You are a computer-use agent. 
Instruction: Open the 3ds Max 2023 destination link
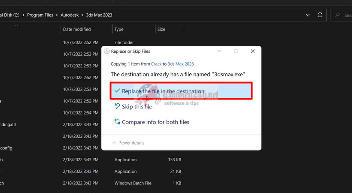coord(181,64)
